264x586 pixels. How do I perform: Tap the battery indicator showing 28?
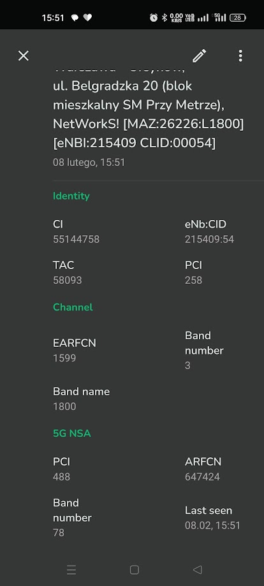pos(237,18)
